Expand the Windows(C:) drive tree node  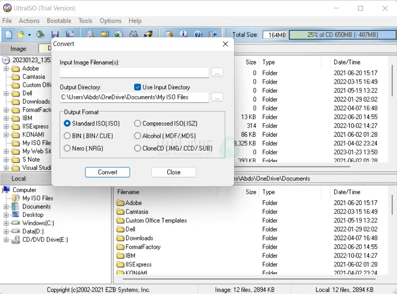tap(6, 223)
